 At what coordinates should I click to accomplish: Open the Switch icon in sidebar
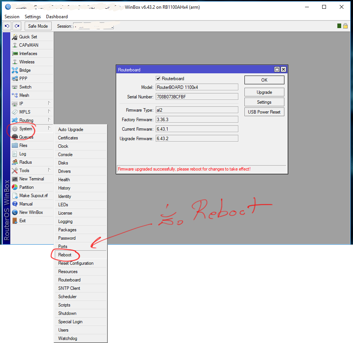(x=15, y=87)
